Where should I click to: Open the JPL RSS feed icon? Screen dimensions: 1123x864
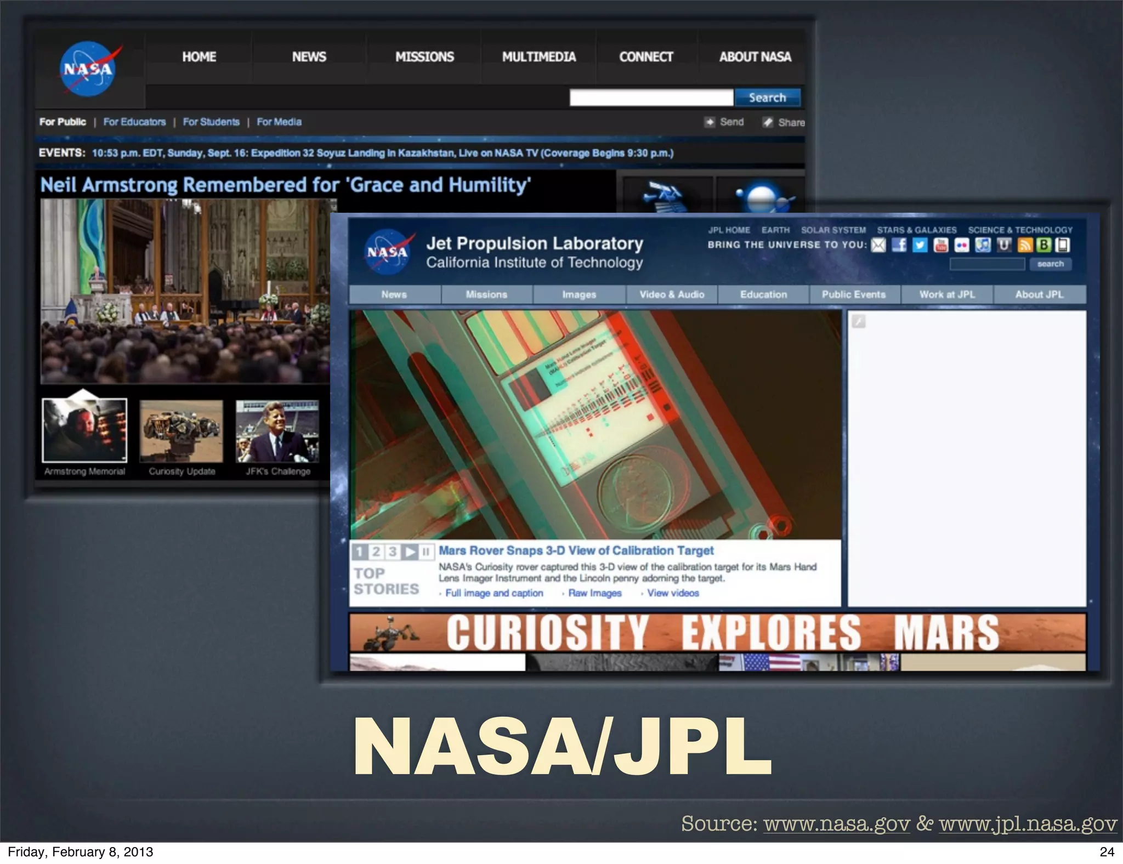point(1024,245)
